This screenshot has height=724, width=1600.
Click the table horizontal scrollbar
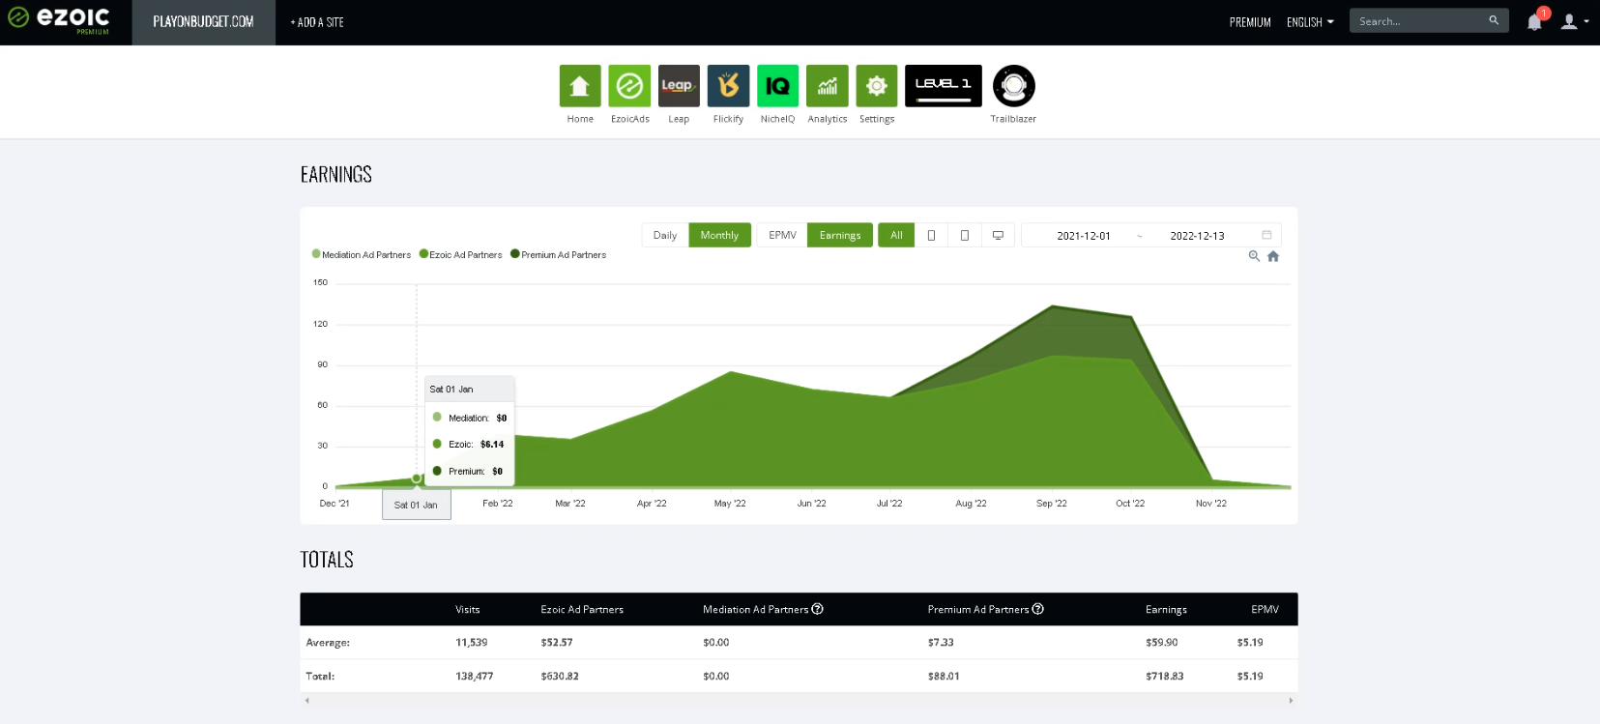tap(799, 700)
